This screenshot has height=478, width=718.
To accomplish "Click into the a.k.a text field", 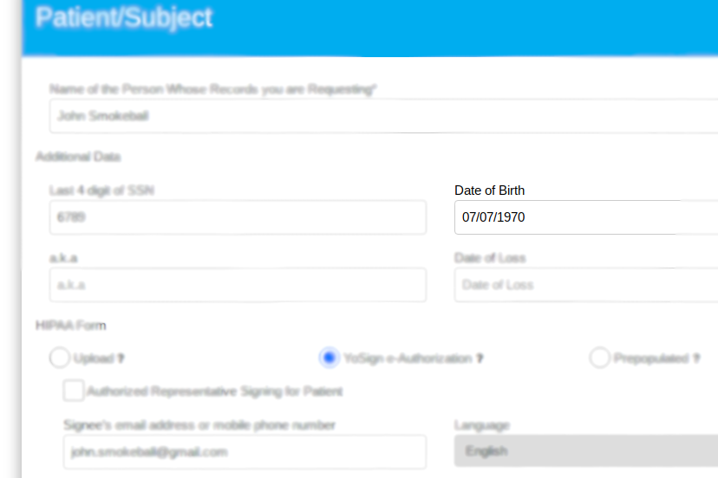I will pyautogui.click(x=238, y=285).
